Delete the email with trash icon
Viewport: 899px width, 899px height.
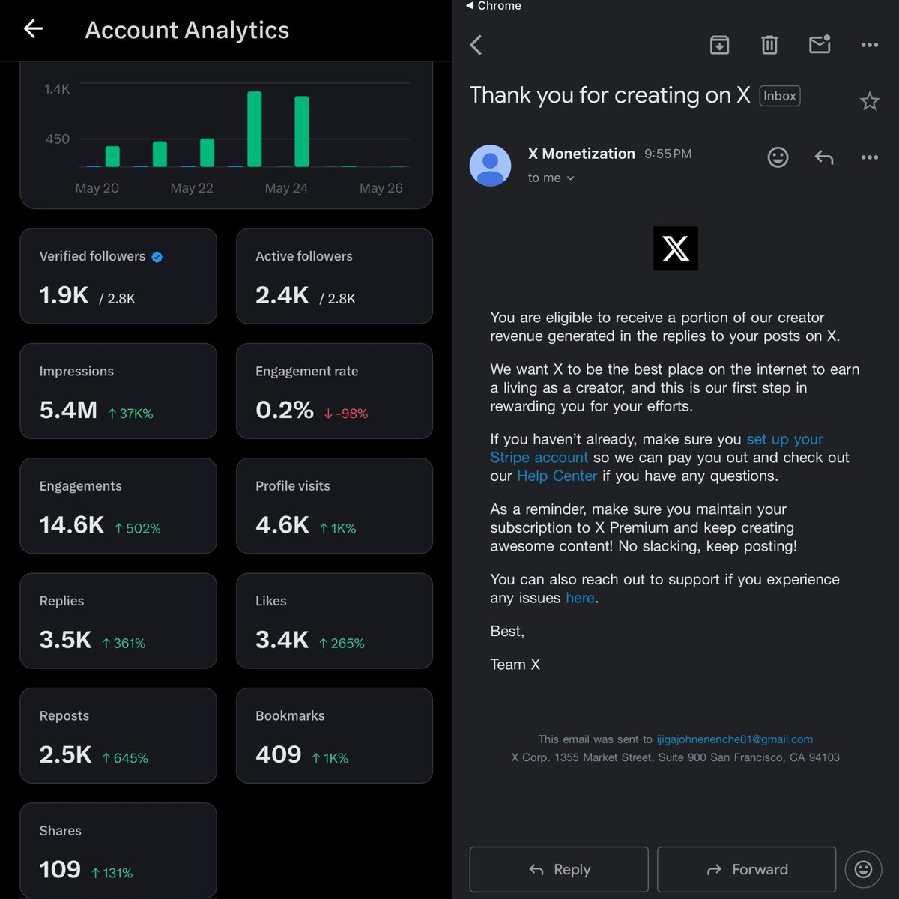click(769, 45)
